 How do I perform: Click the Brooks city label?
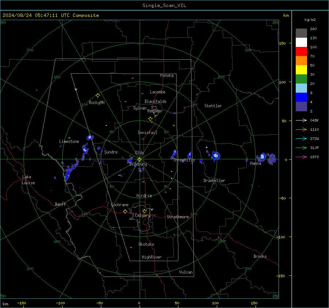[260, 256]
